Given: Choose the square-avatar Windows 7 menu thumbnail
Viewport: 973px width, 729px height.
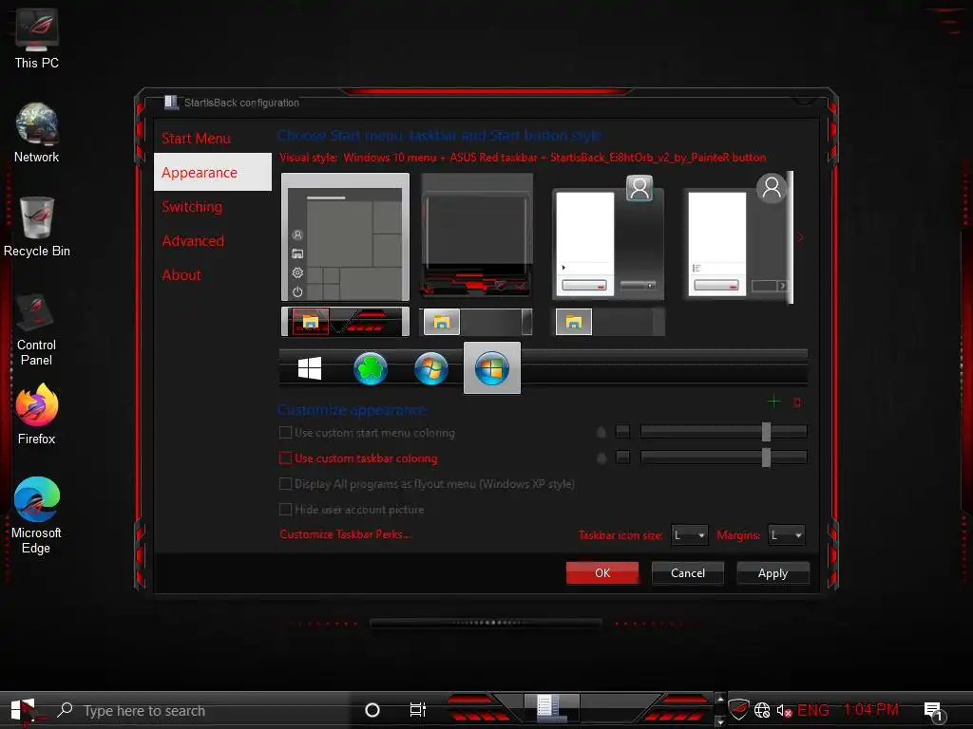Looking at the screenshot, I should [608, 236].
